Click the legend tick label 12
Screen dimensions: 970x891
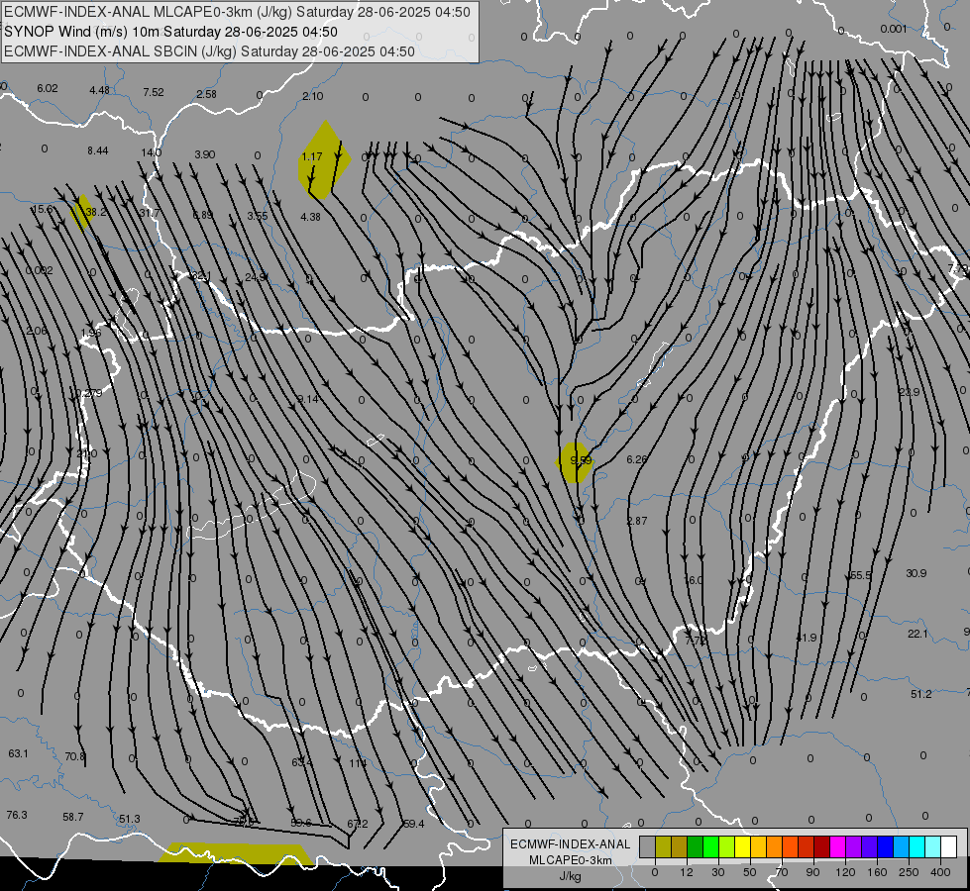[x=687, y=872]
